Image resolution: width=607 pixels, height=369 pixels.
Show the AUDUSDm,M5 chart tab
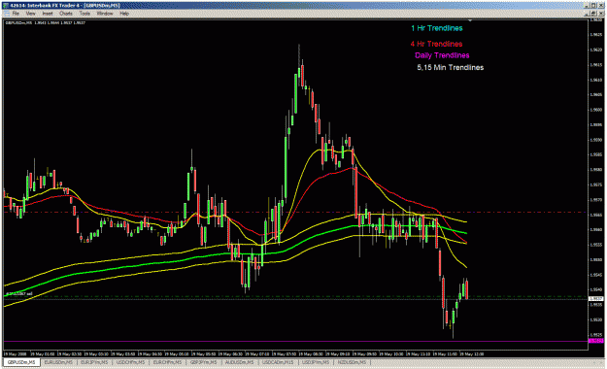click(x=239, y=362)
